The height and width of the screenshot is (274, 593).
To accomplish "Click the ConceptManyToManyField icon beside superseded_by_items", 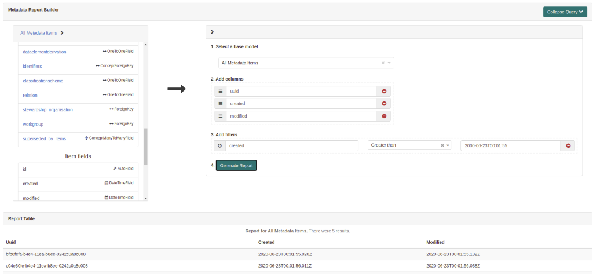I will click(86, 138).
